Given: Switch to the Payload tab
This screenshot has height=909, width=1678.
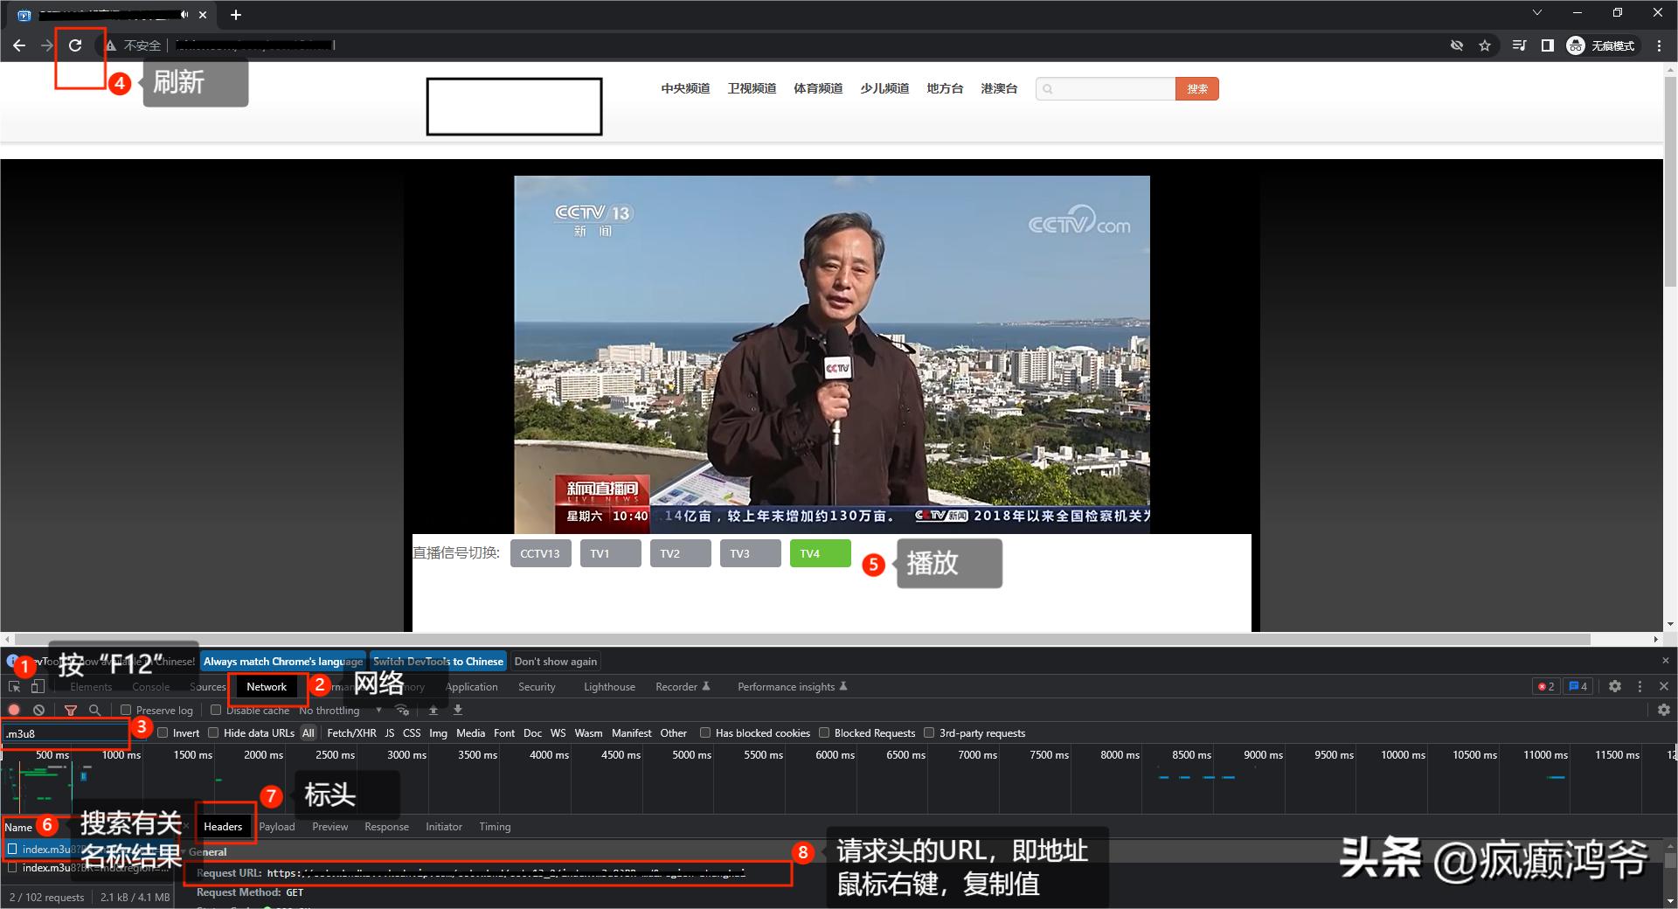Looking at the screenshot, I should 277,826.
